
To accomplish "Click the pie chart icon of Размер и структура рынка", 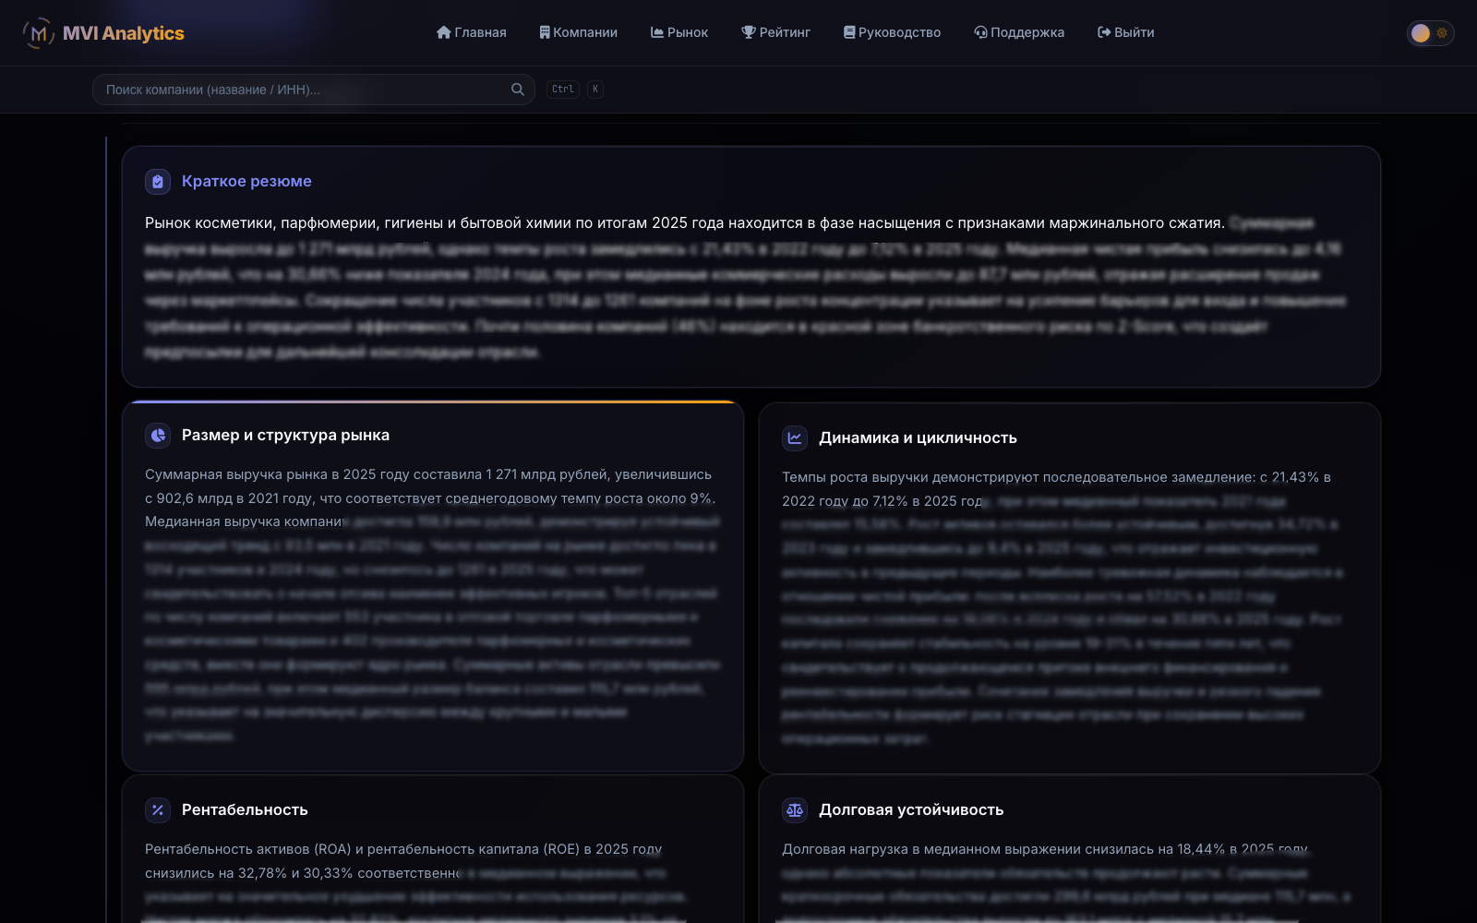I will click(x=158, y=436).
